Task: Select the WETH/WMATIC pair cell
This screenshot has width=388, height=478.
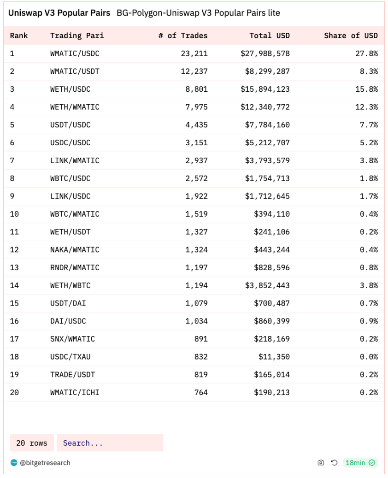Action: click(75, 107)
